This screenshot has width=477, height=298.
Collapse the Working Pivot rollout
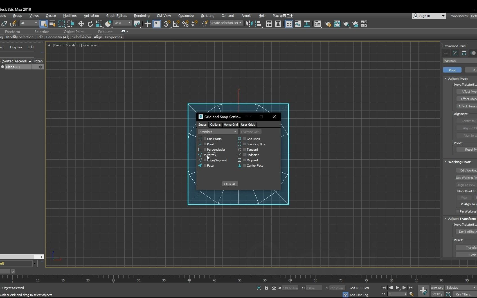(445, 162)
